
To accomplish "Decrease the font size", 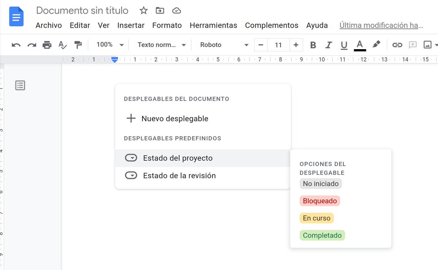I will [261, 45].
